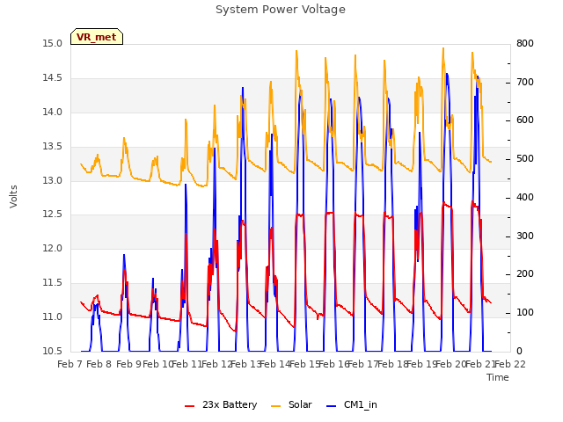
Task: Click the Feb 21 date label
Action: (479, 364)
